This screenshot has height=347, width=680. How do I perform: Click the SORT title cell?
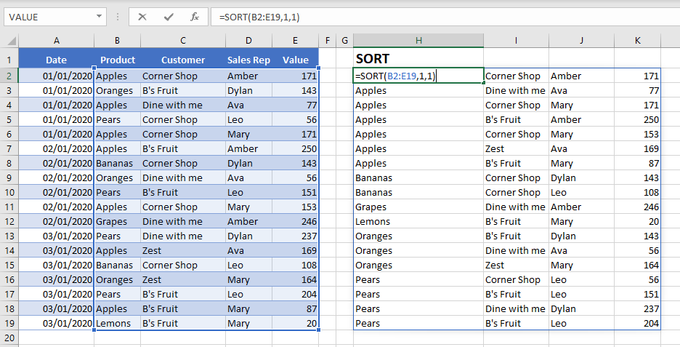(x=418, y=58)
